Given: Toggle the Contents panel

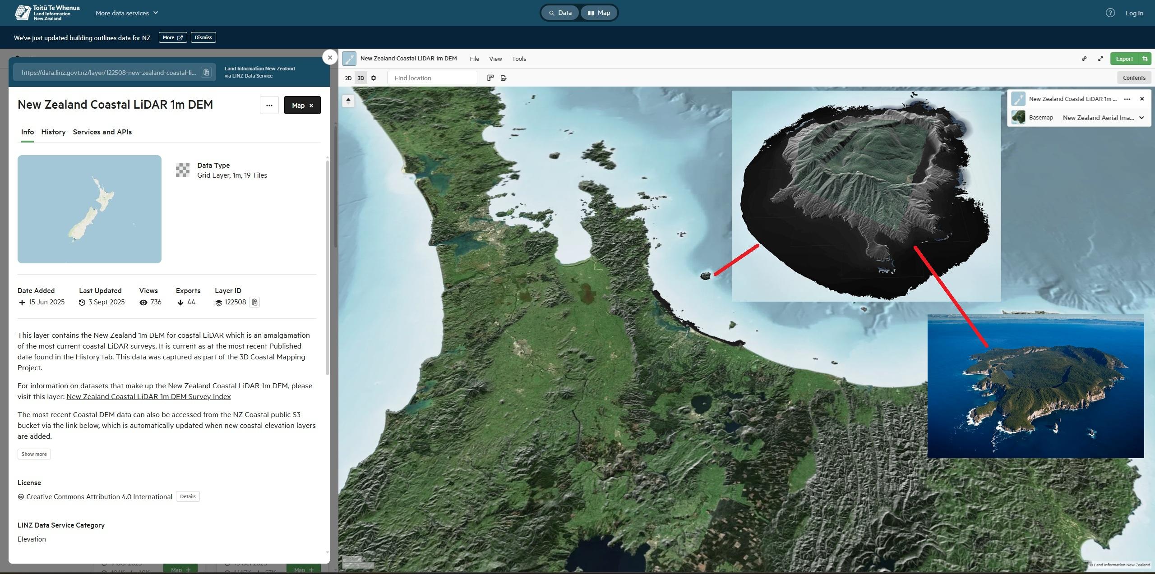Looking at the screenshot, I should (x=1134, y=78).
